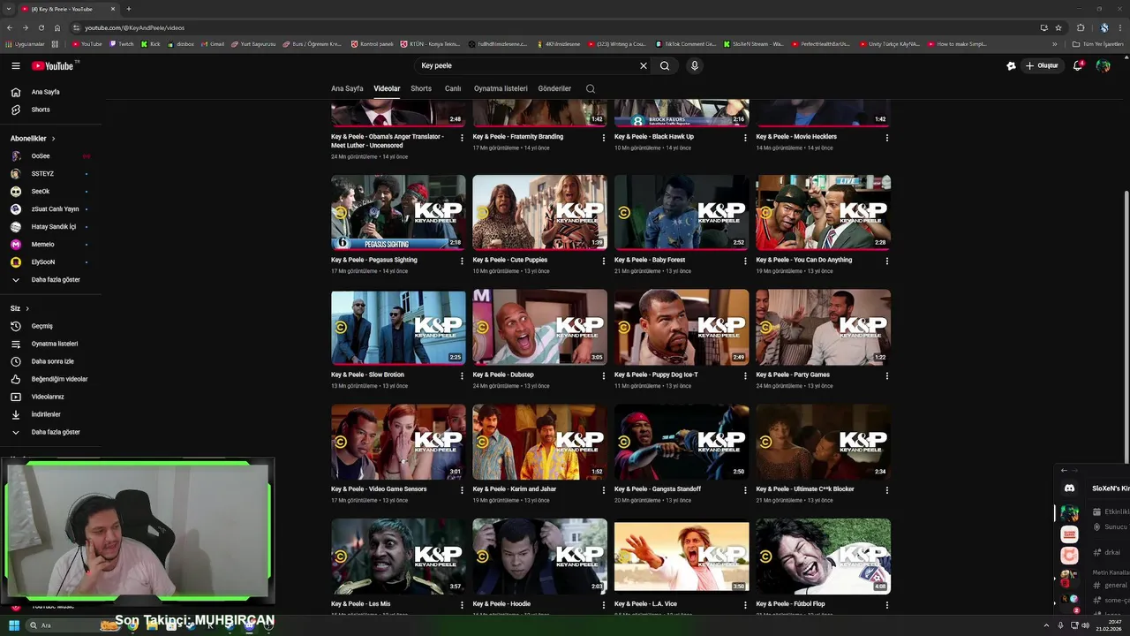Open options menu for Cute Puppies video
Screen dimensions: 1130x636
tap(604, 261)
